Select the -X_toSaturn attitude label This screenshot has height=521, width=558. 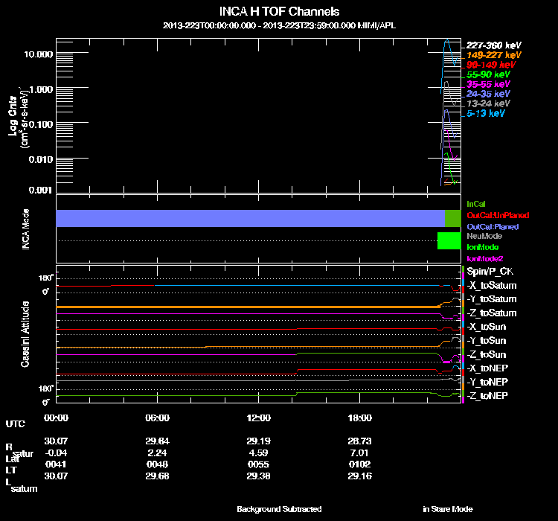tap(491, 286)
